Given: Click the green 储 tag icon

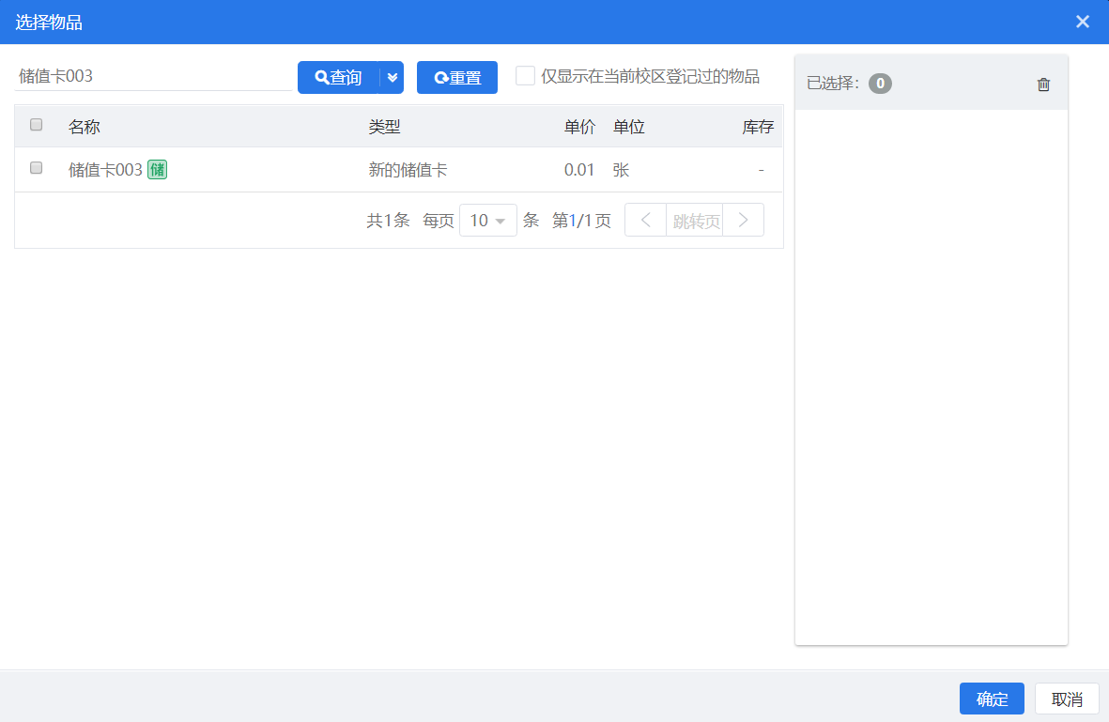Looking at the screenshot, I should coord(157,170).
